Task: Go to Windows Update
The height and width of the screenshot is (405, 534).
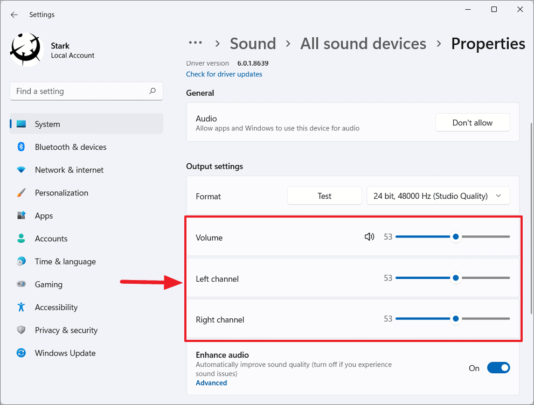Action: [x=65, y=353]
